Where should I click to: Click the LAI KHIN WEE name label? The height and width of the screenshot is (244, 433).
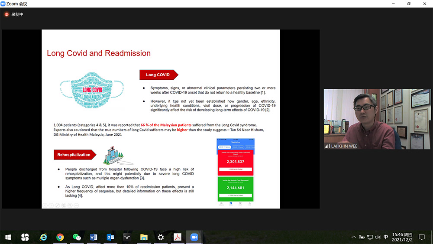pos(344,146)
